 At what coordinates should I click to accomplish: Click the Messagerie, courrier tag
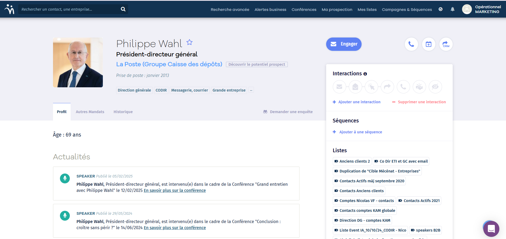coord(190,90)
